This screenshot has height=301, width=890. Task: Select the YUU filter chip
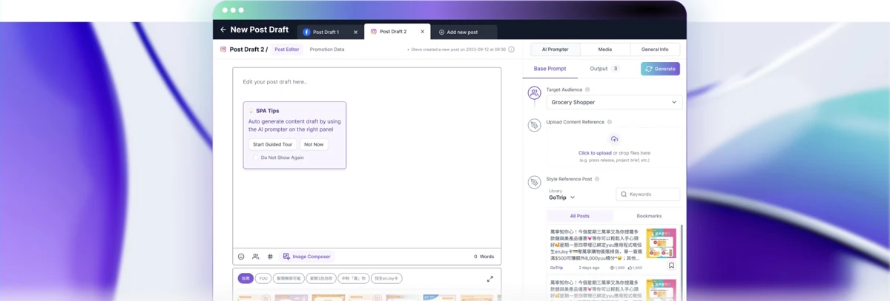tap(263, 278)
